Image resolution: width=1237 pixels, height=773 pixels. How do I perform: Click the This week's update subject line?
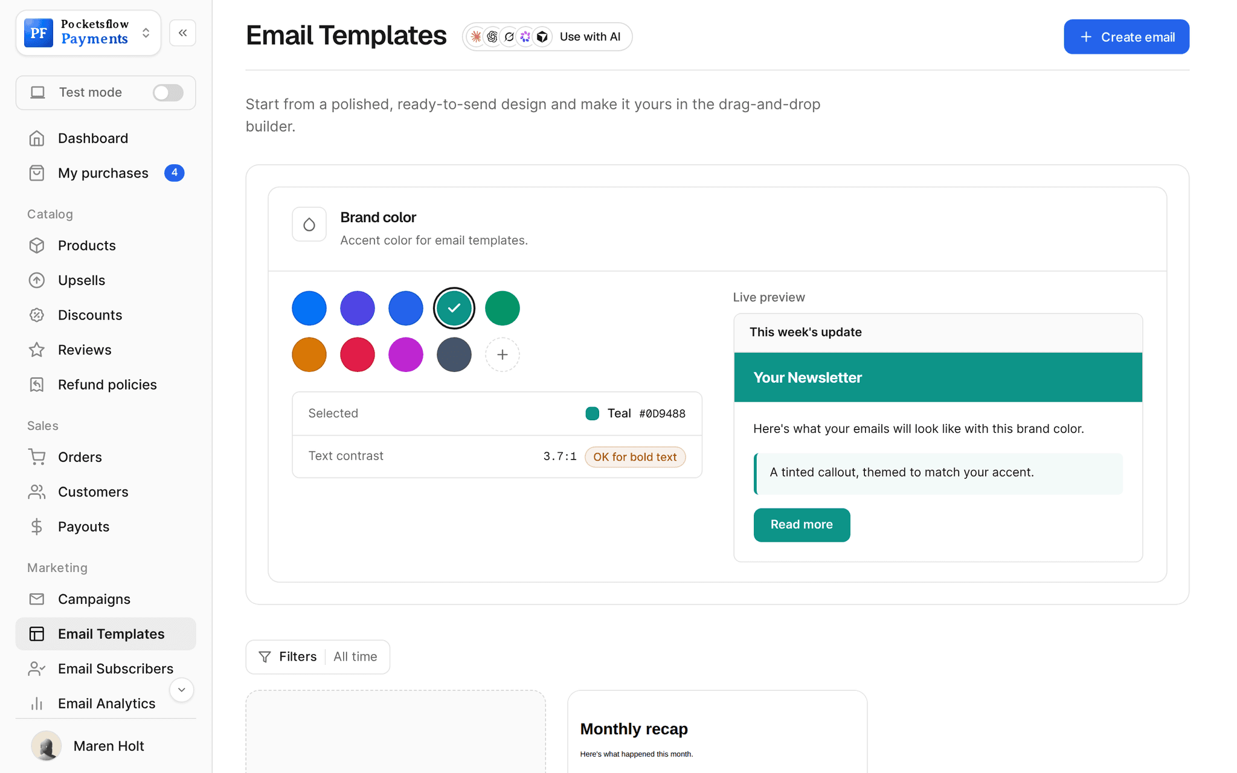[x=805, y=332]
